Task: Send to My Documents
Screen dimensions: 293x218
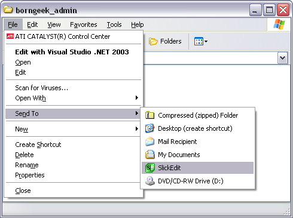Action: (x=197, y=155)
